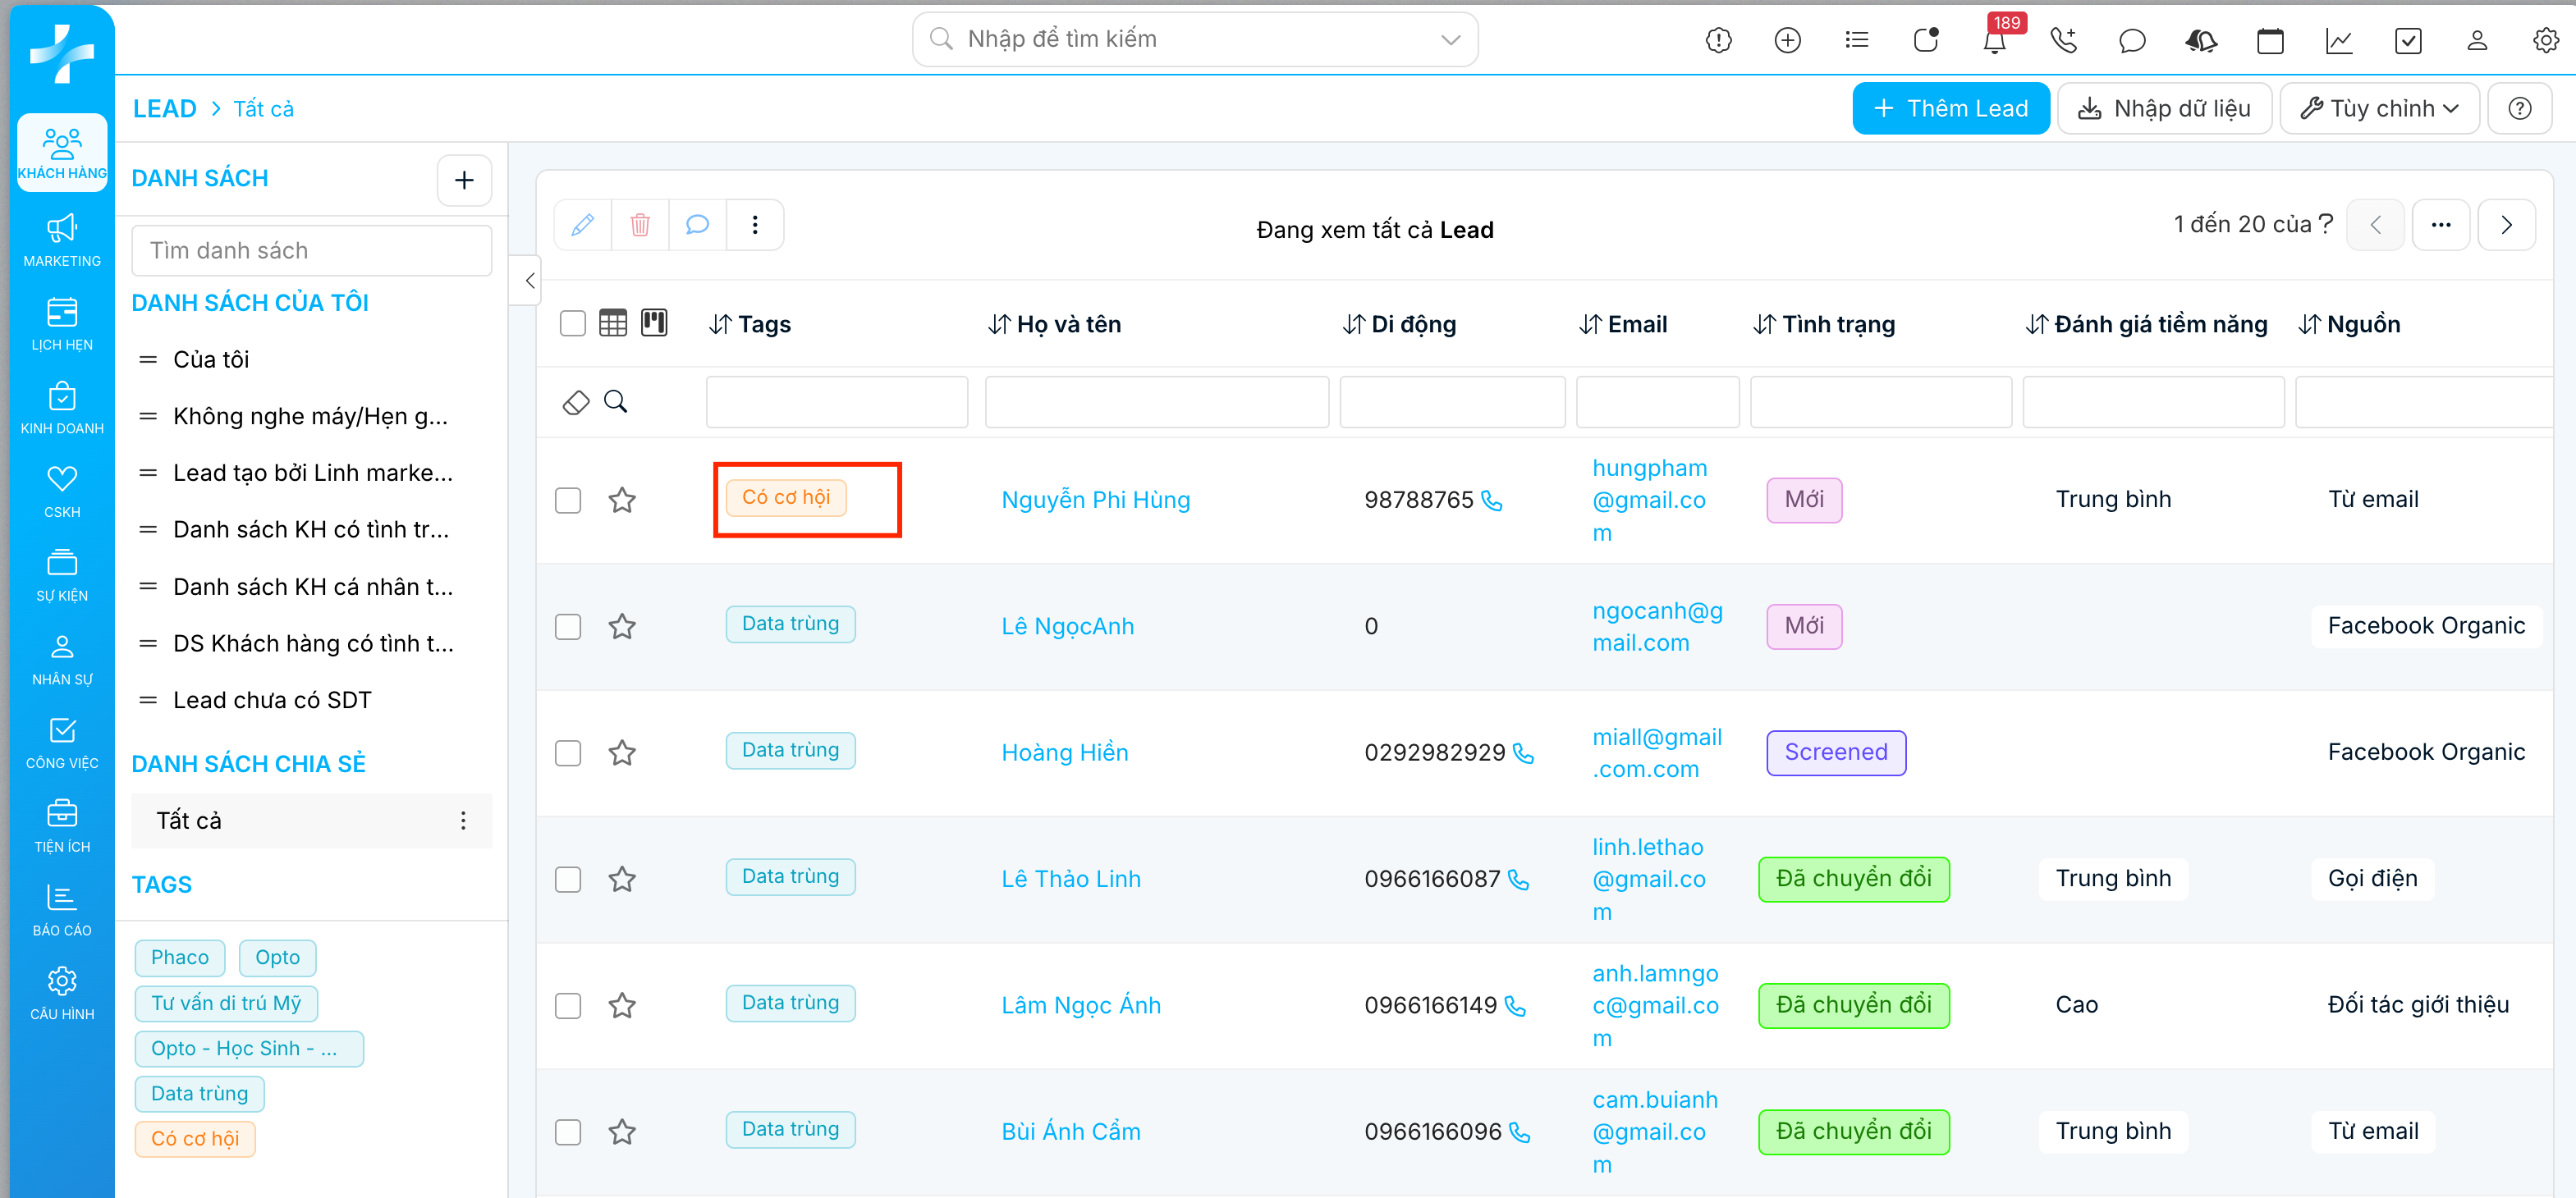This screenshot has width=2576, height=1198.
Task: Open the search bar dropdown arrow
Action: point(1450,40)
